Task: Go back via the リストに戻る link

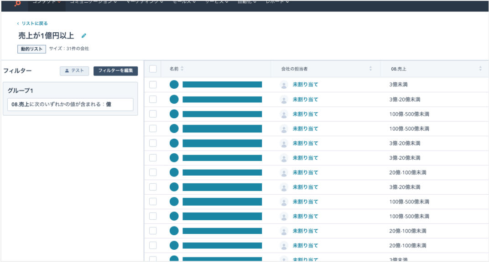Action: (35, 24)
